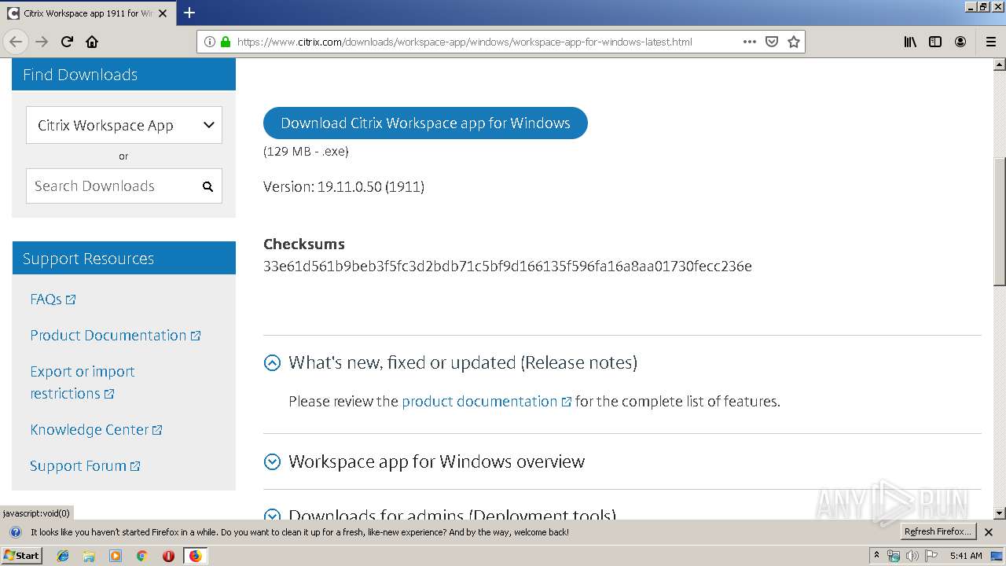The width and height of the screenshot is (1006, 566).
Task: Show site information icon in address bar
Action: coord(210,42)
